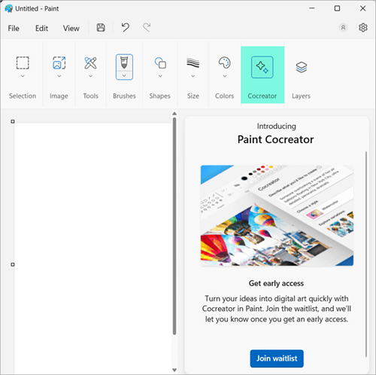Expand the Colors dropdown chevron
The height and width of the screenshot is (375, 376).
[225, 76]
